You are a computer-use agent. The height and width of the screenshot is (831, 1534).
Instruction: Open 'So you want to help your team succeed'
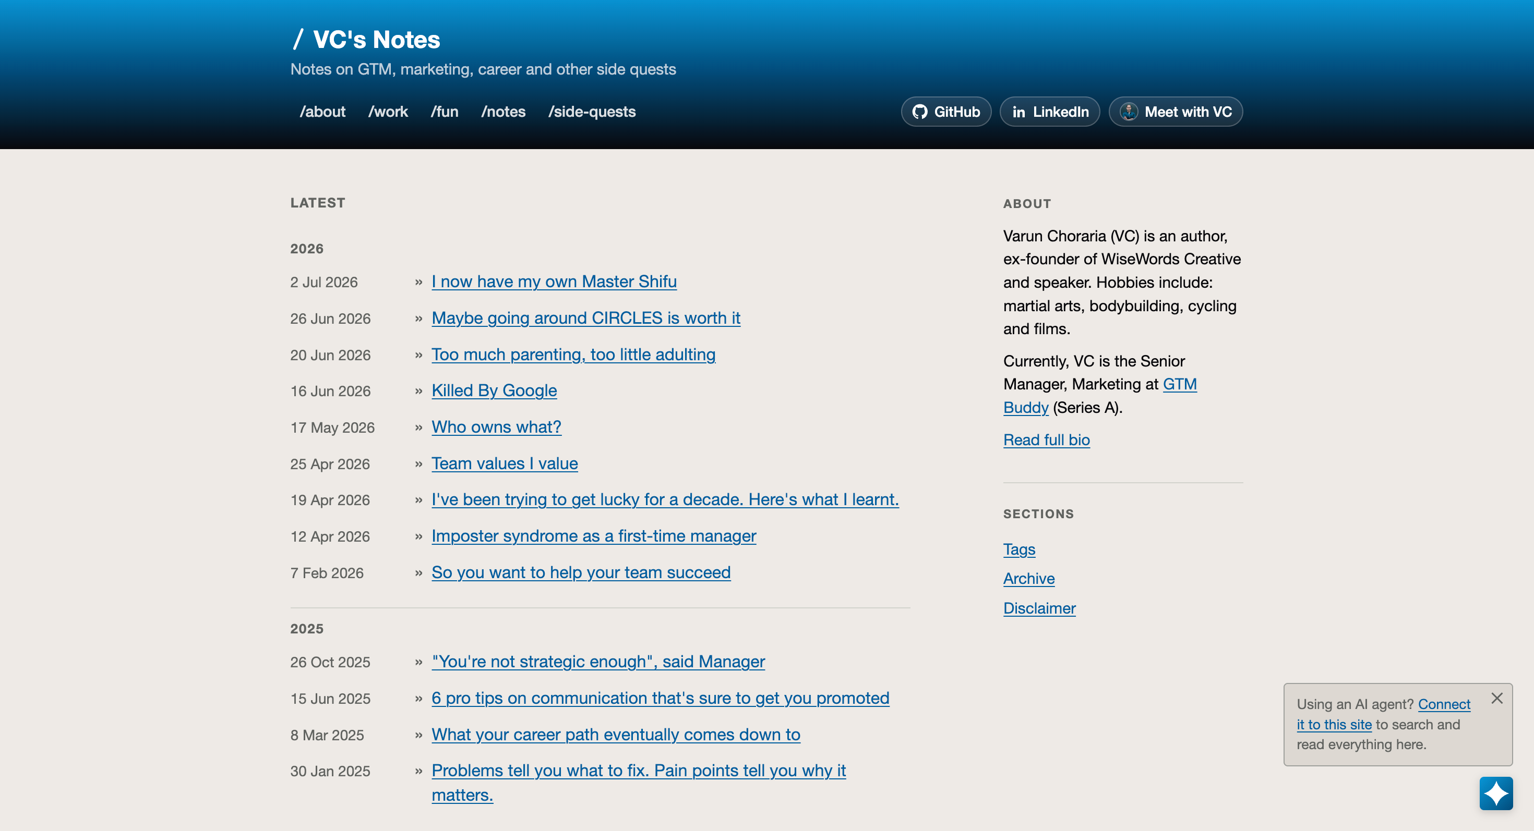[x=581, y=572]
